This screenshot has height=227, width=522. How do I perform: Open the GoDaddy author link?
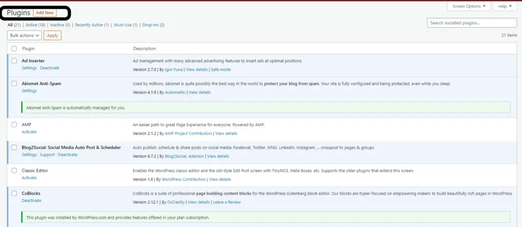click(176, 202)
